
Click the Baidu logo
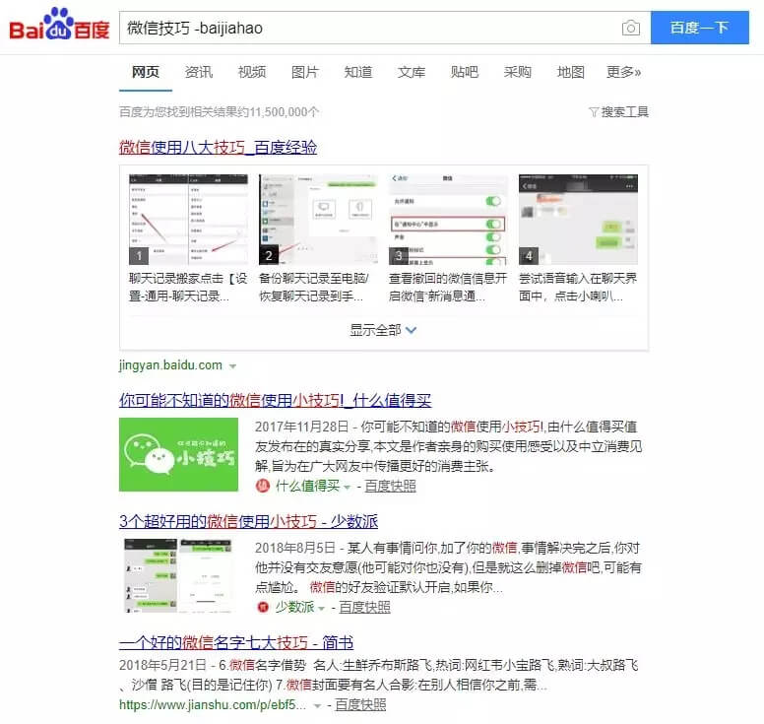[x=59, y=25]
